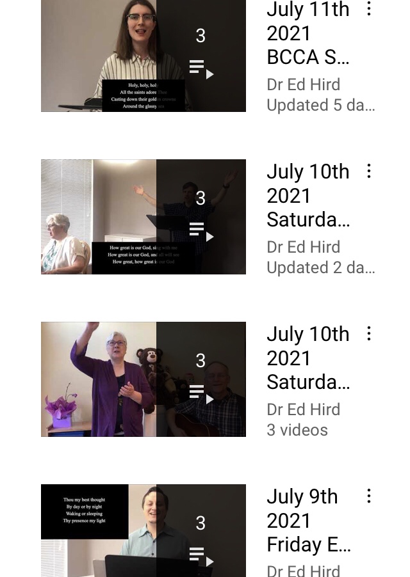Select thumbnail with Thou my best thought lyrics

click(143, 531)
